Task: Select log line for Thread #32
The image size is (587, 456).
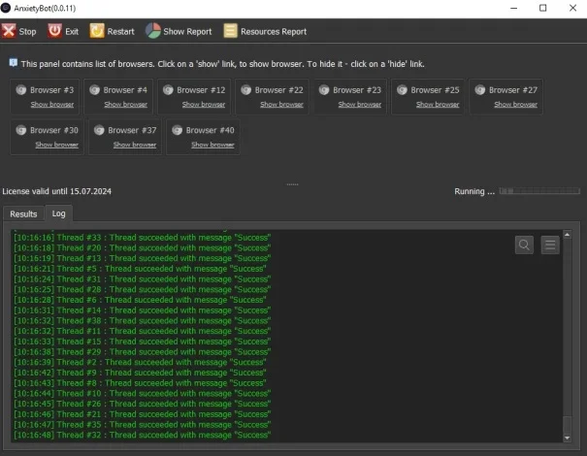Action: pos(143,435)
